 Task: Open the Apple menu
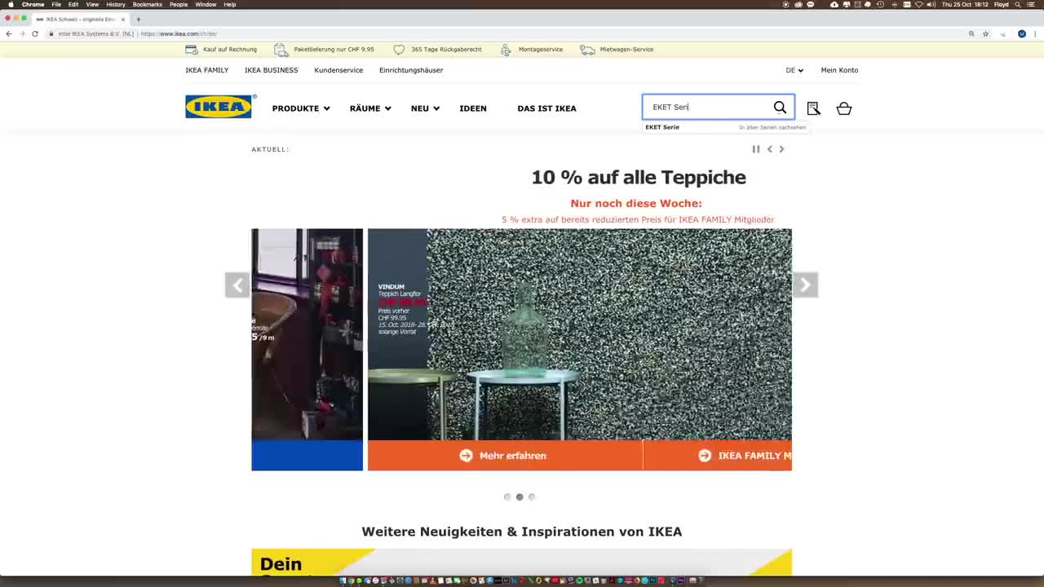point(10,4)
